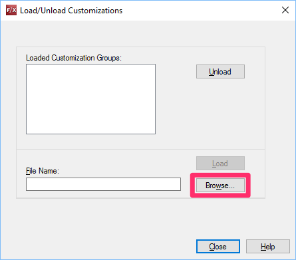
Task: Close the dialog with the X icon
Action: 285,10
